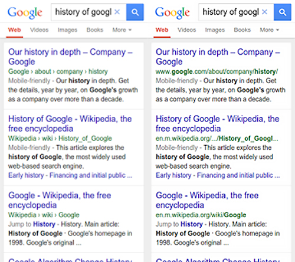Switch to Videos tab in left panel
The height and width of the screenshot is (262, 295).
[x=39, y=30]
